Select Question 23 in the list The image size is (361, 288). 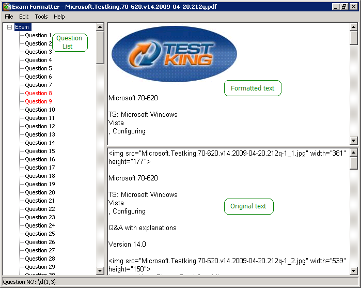coord(40,218)
